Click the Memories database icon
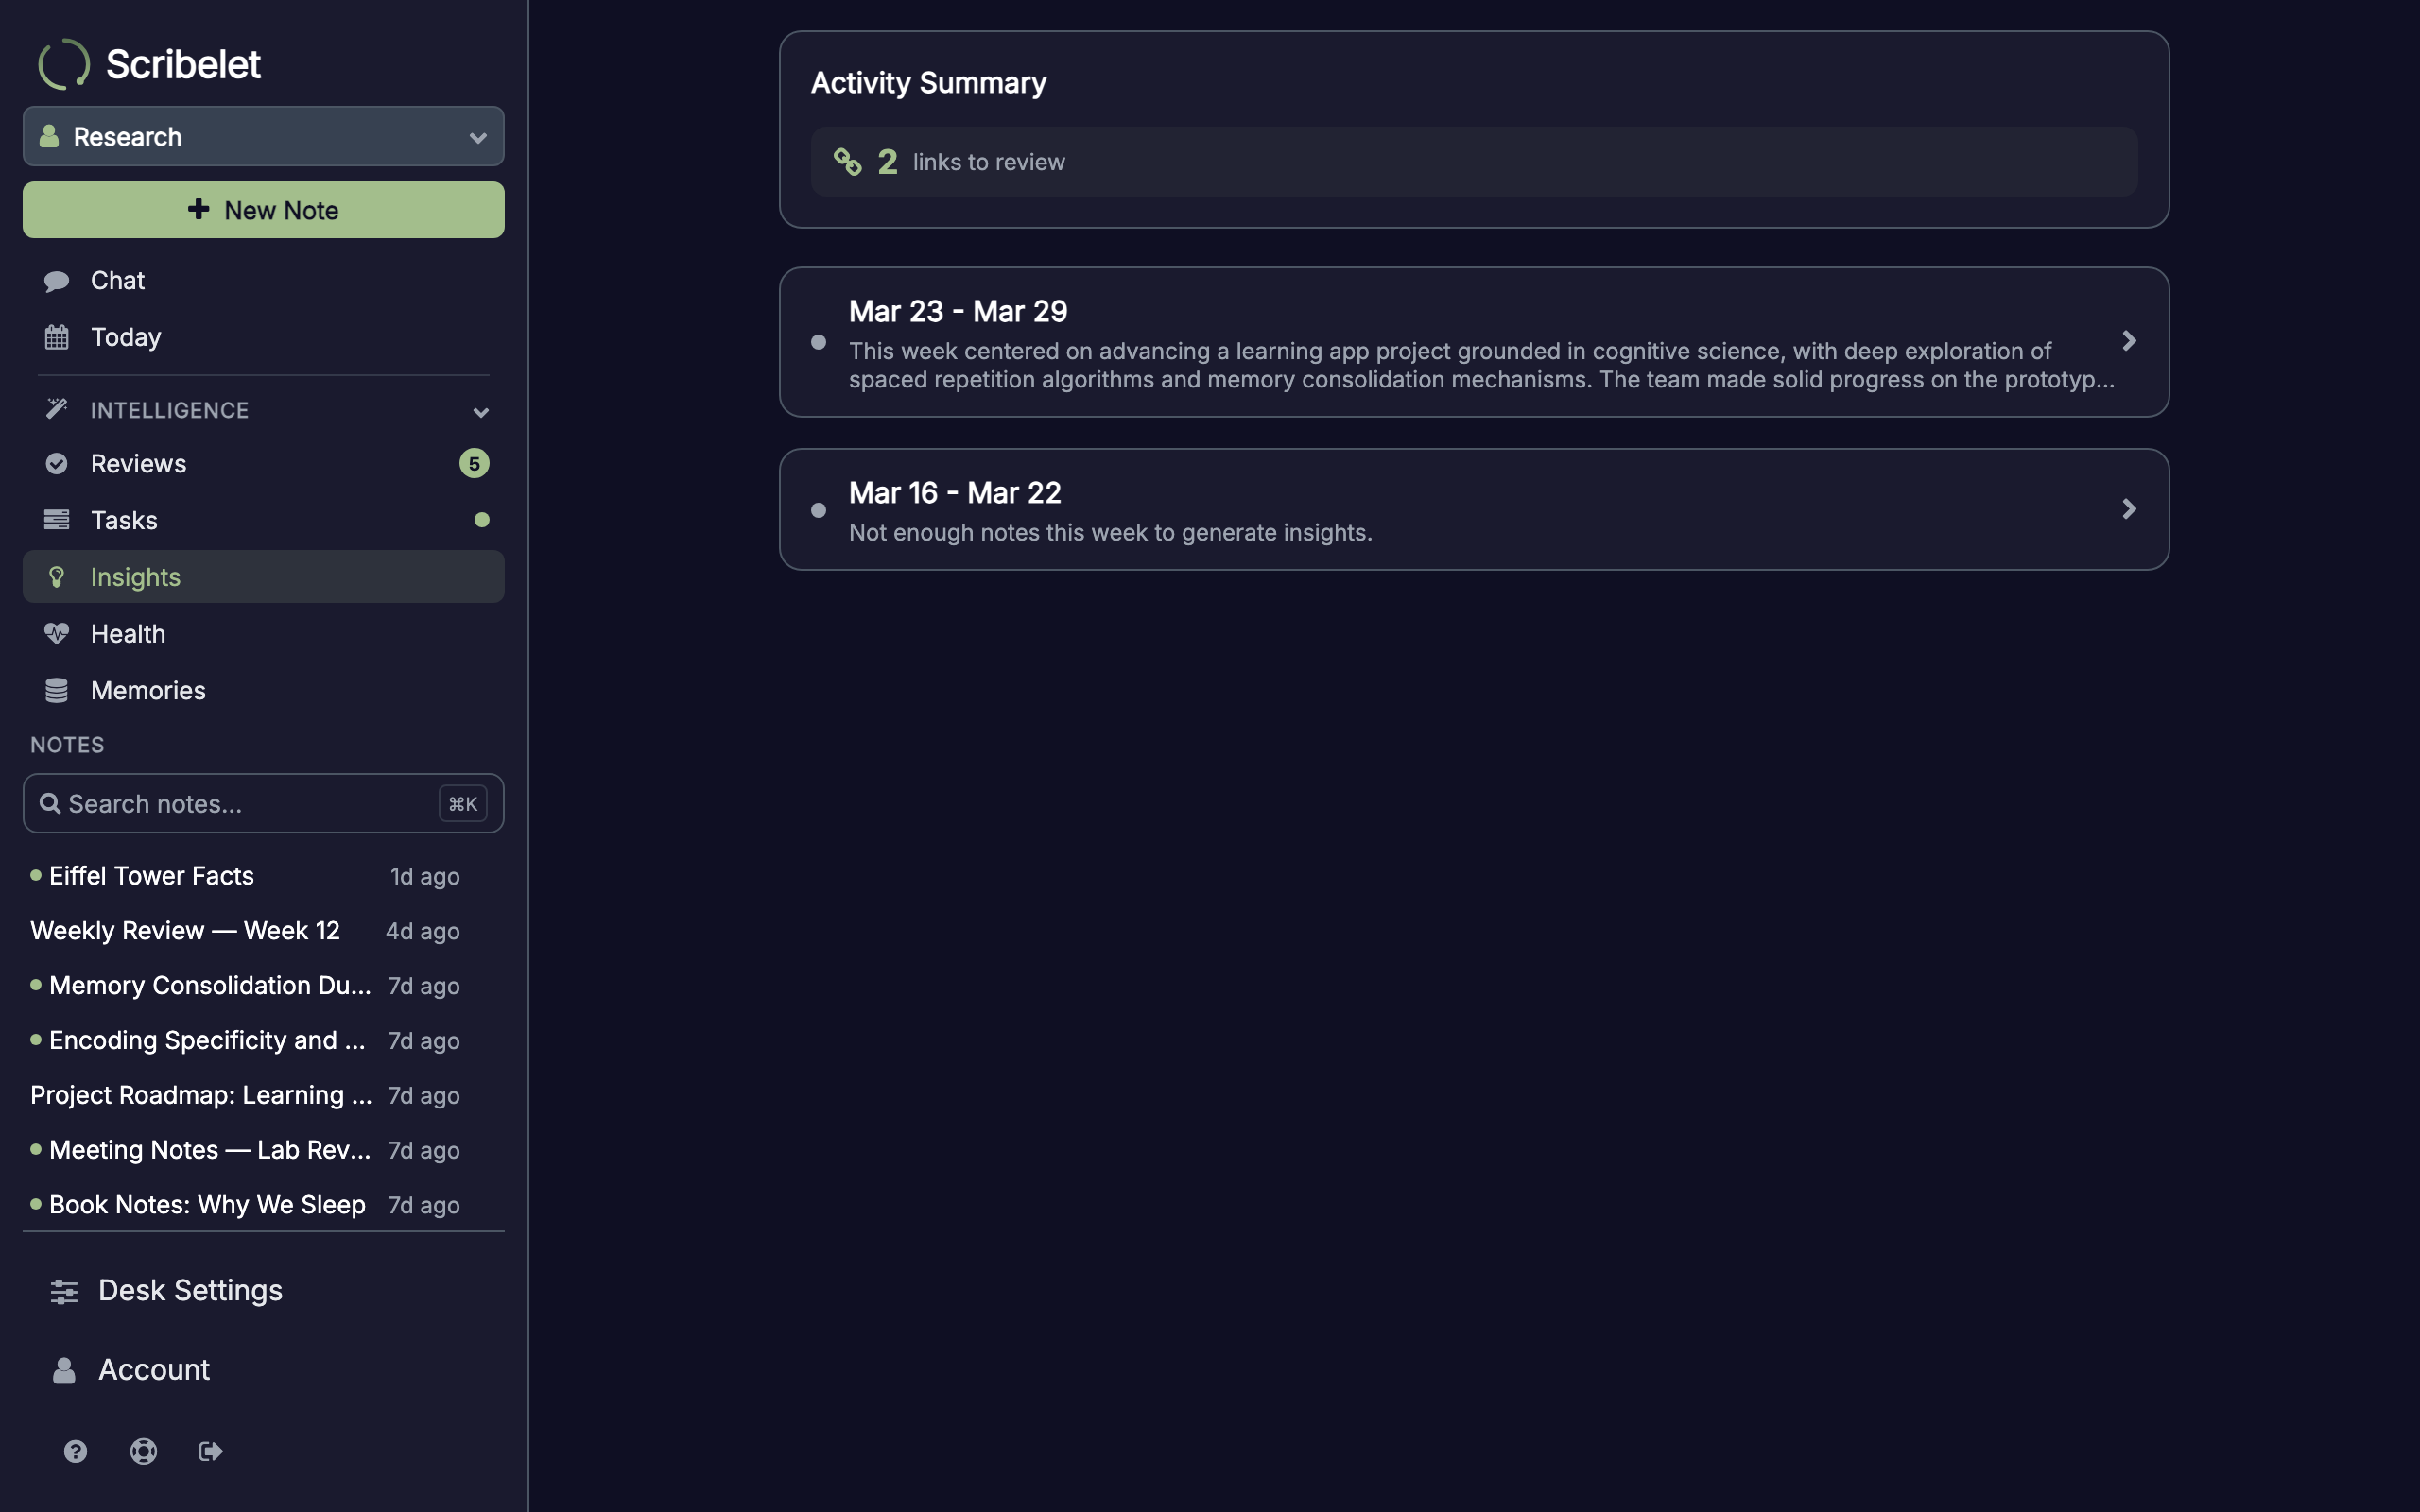This screenshot has width=2420, height=1512. pos(57,690)
